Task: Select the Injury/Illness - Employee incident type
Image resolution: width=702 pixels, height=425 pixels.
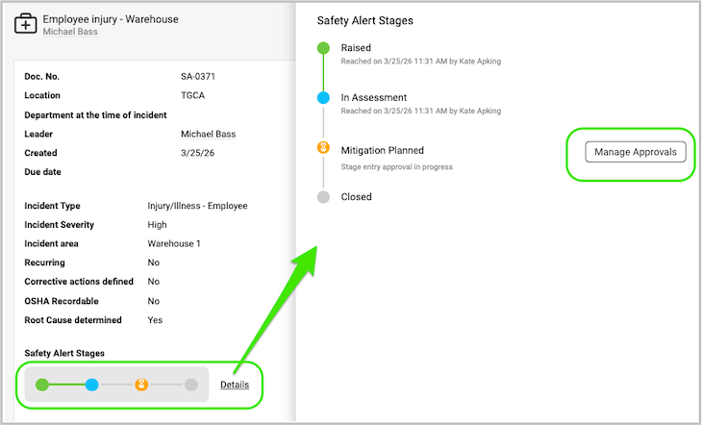Action: pyautogui.click(x=197, y=206)
